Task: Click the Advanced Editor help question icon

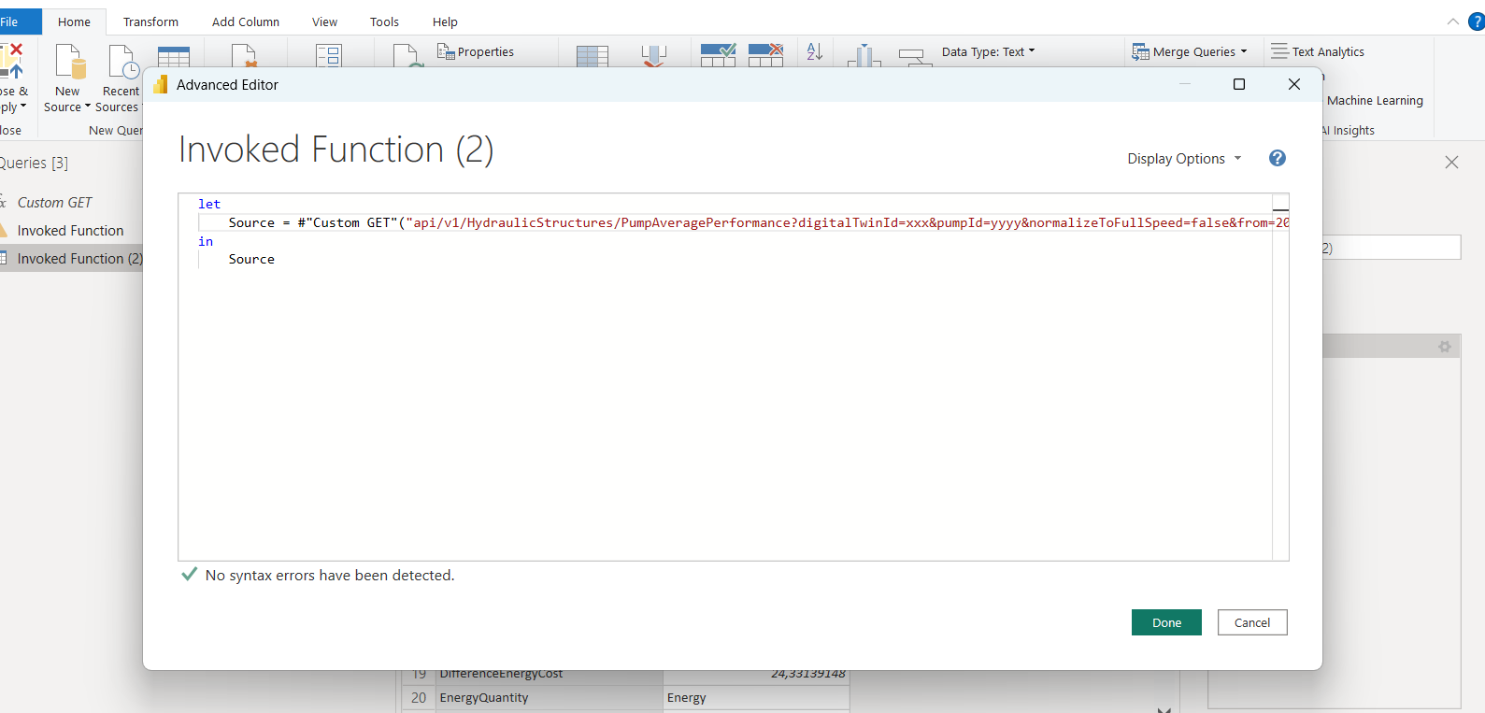Action: (1278, 158)
